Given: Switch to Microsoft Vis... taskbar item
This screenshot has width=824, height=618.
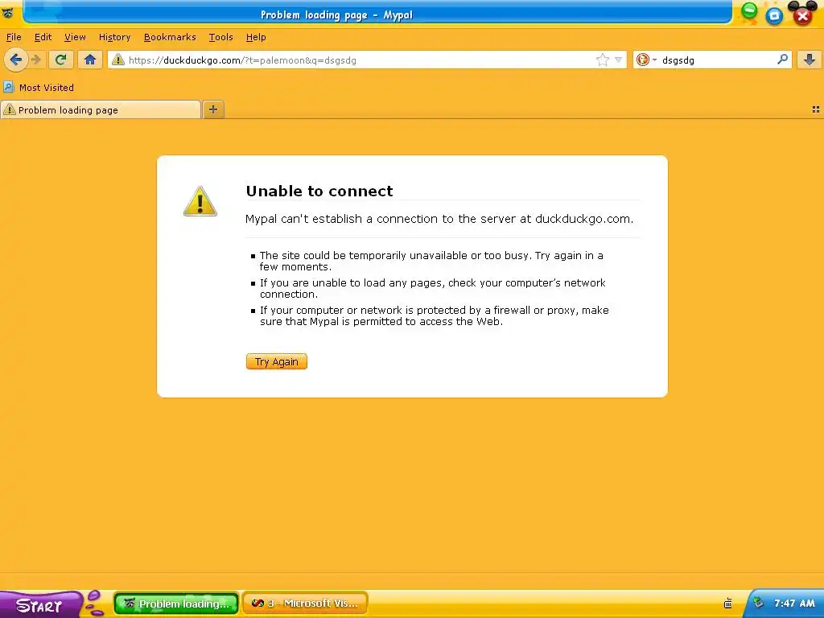Looking at the screenshot, I should pos(305,604).
